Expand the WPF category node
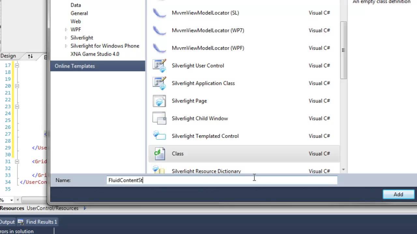The width and height of the screenshot is (417, 234). [66, 30]
